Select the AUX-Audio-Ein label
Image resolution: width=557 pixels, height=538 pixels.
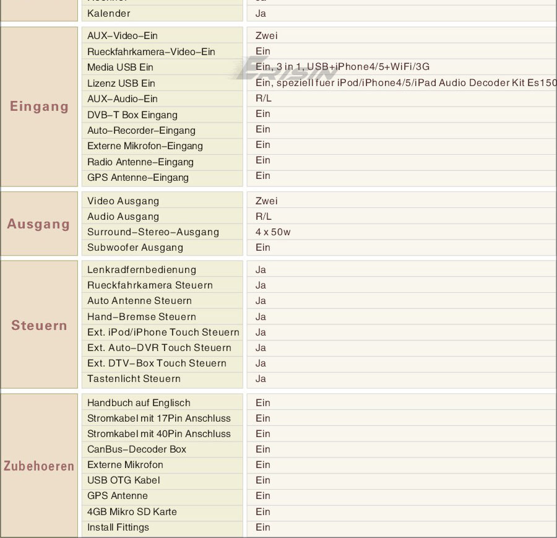tap(122, 99)
